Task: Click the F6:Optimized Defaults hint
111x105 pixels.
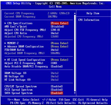Action: (x=93, y=103)
